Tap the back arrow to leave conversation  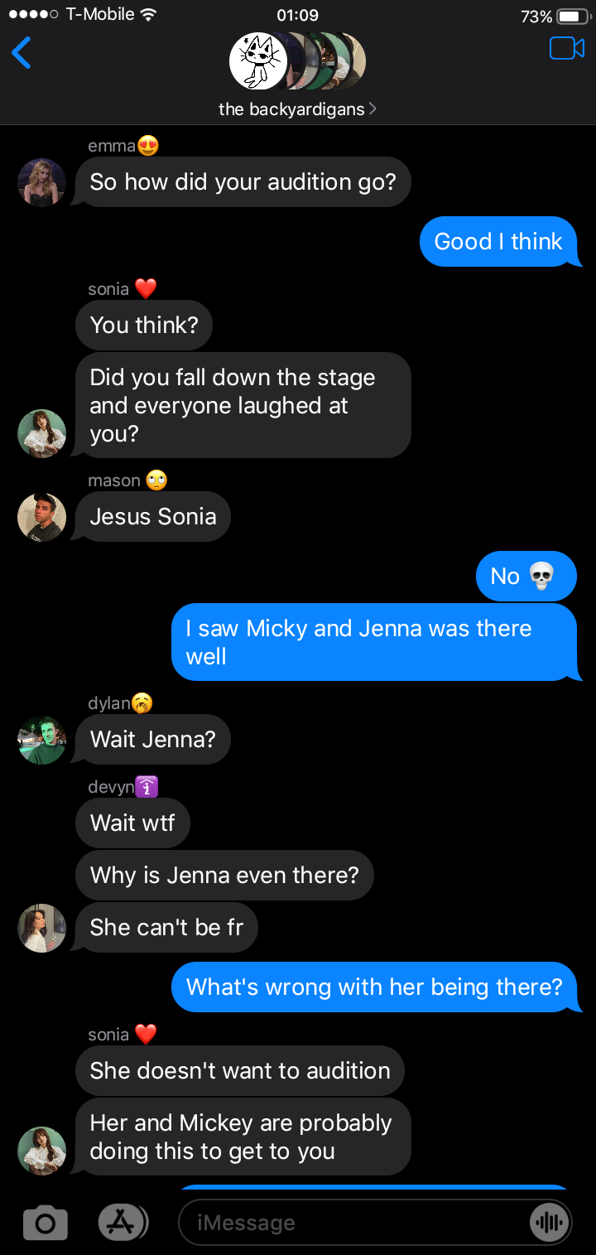[x=22, y=53]
